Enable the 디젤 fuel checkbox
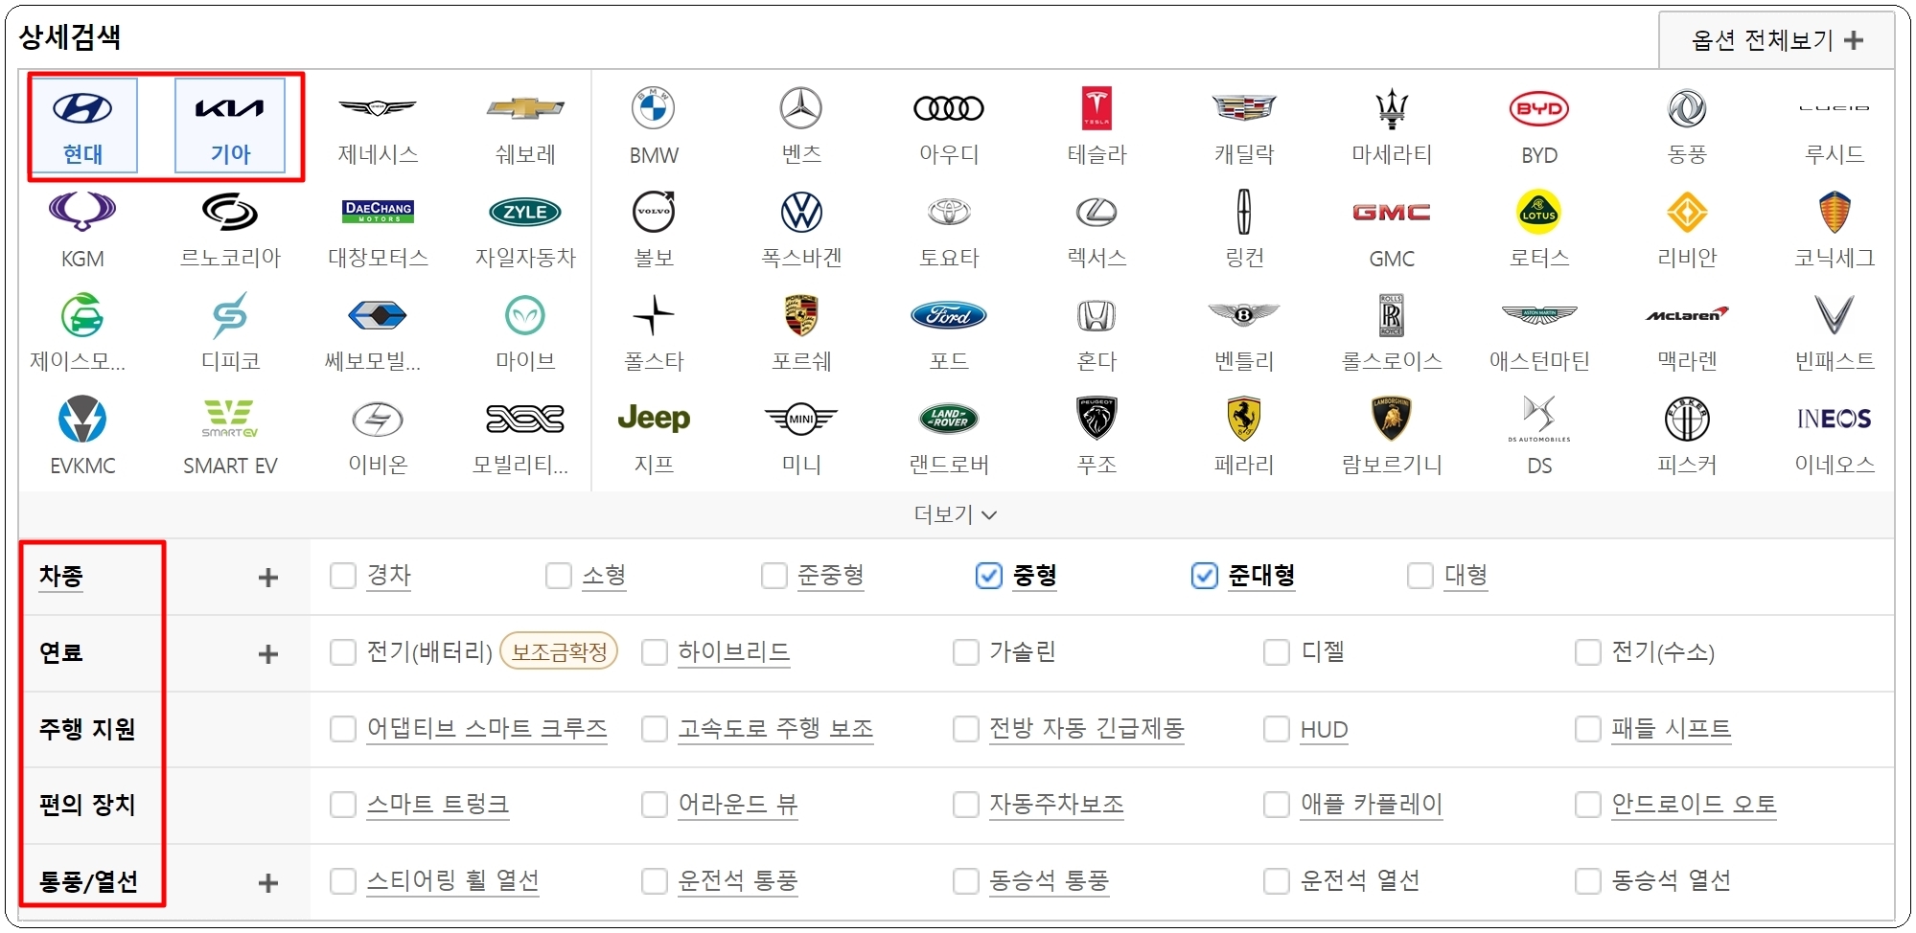The height and width of the screenshot is (933, 1916). (x=1276, y=652)
